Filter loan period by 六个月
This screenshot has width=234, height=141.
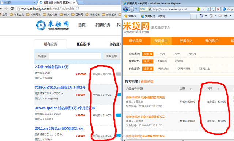click(192, 54)
